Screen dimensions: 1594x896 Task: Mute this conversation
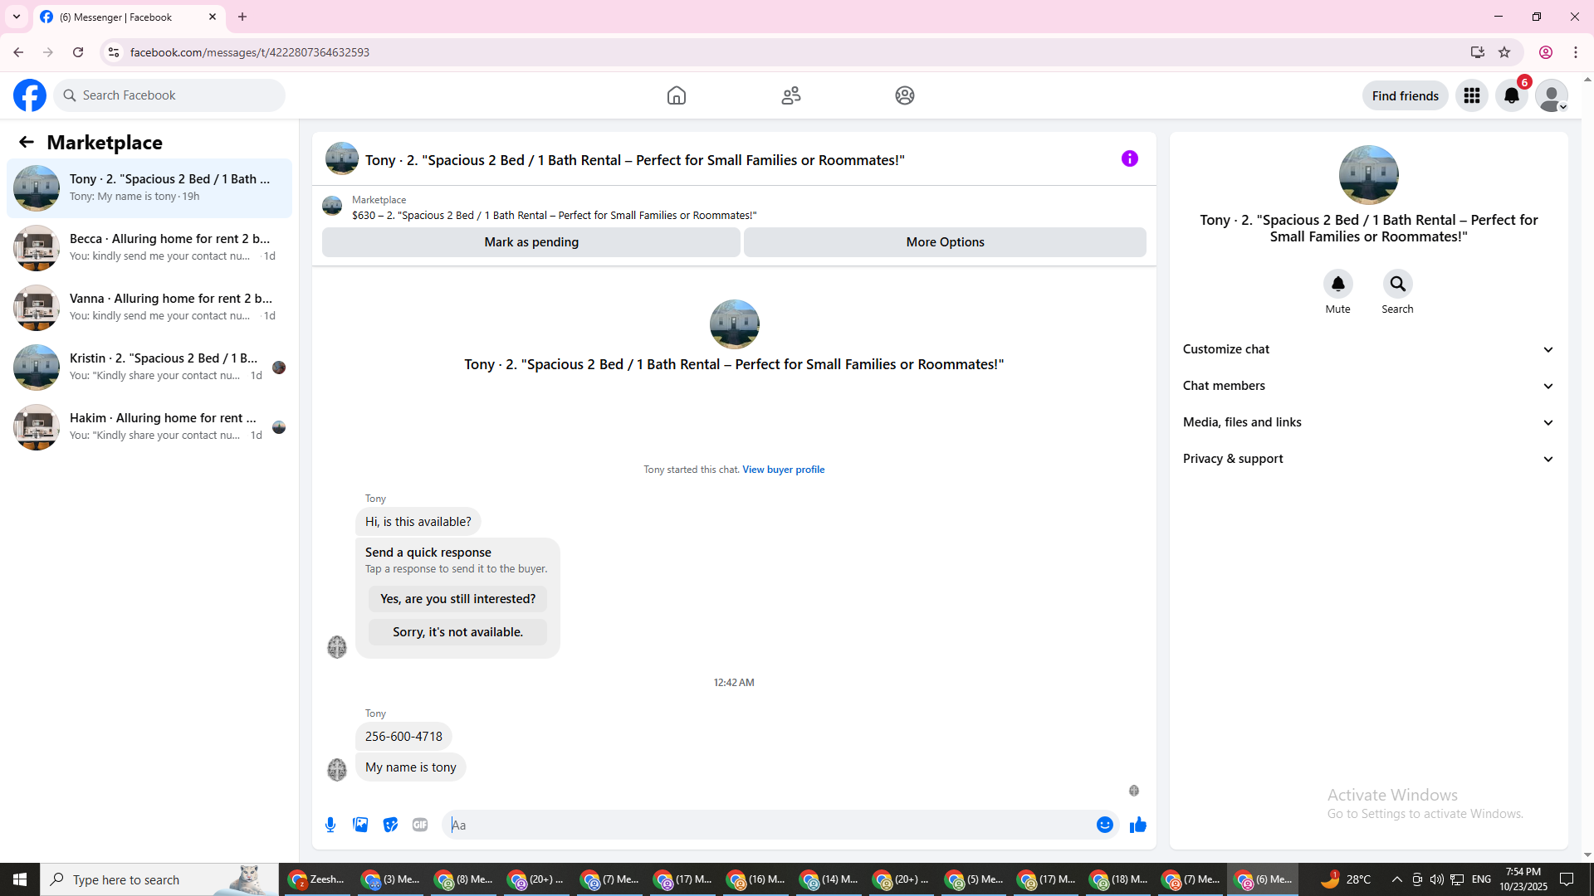coord(1337,285)
